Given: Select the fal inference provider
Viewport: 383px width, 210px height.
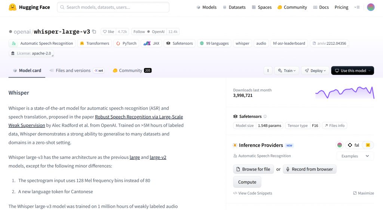Looking at the screenshot, I should (x=353, y=145).
